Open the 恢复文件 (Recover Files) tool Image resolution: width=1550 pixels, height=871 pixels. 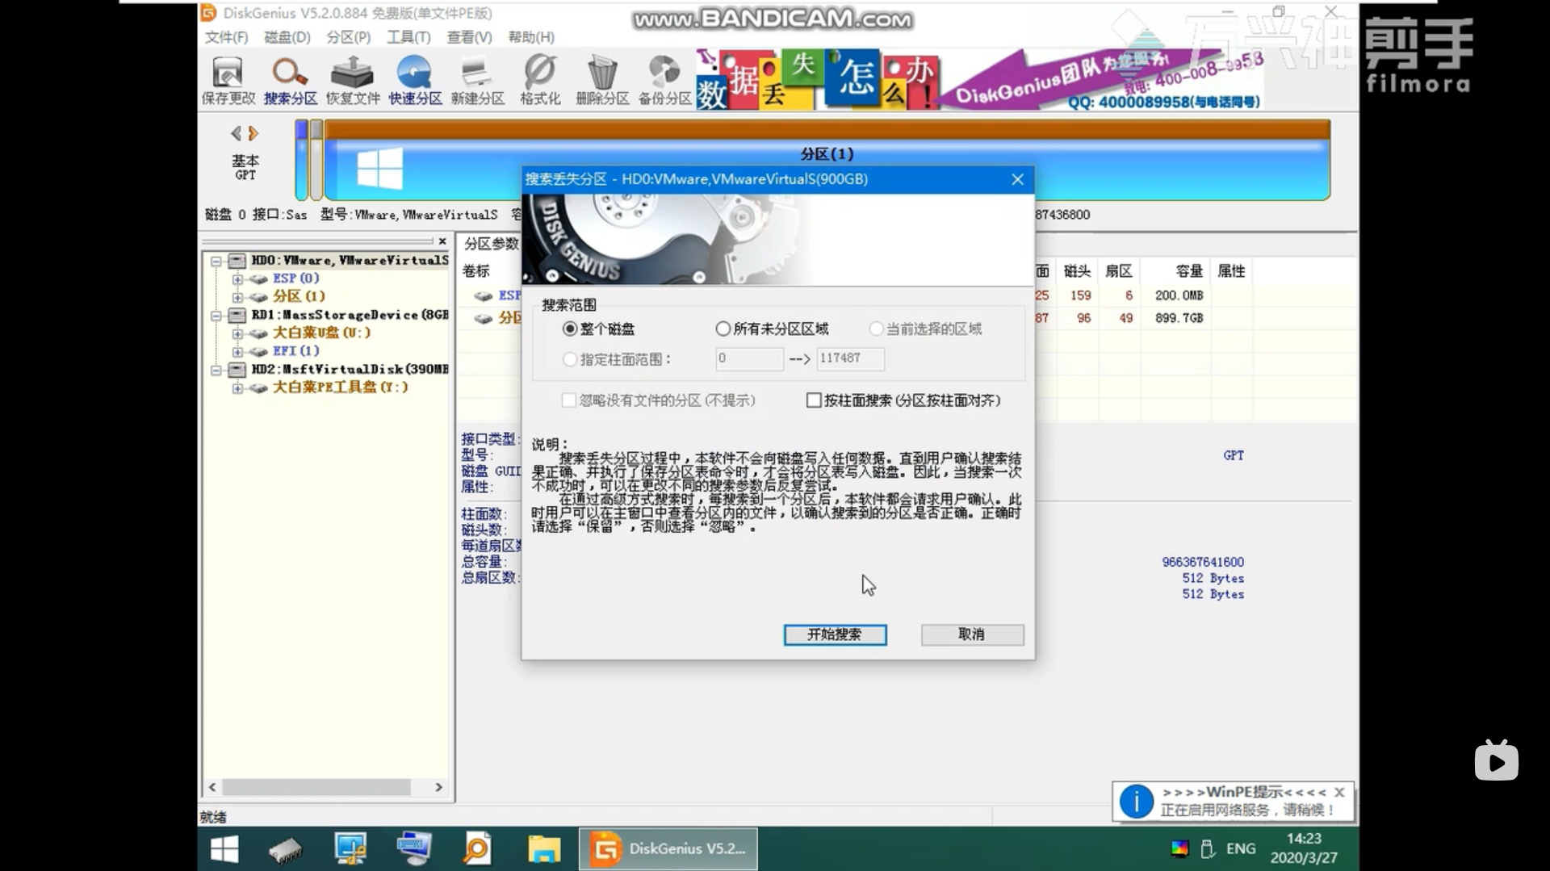point(353,81)
